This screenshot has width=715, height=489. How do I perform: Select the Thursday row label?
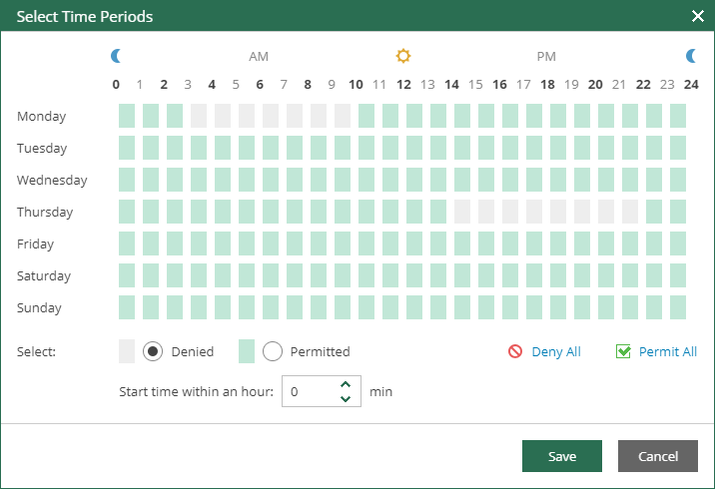[x=45, y=213]
